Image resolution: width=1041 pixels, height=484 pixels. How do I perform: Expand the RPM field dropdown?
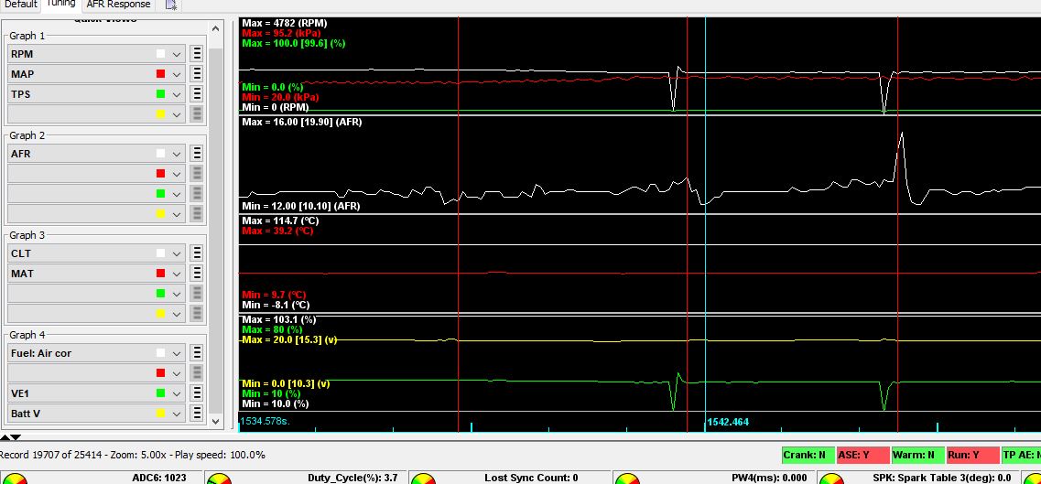point(177,54)
